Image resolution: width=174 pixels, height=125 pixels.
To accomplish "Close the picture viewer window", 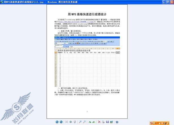I will tap(172, 2).
